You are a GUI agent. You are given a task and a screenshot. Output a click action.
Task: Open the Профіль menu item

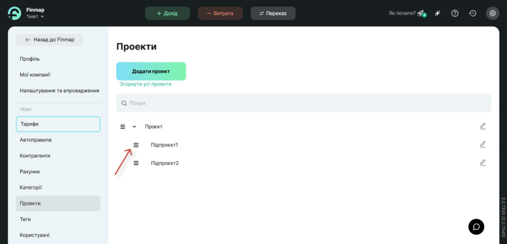click(x=30, y=59)
